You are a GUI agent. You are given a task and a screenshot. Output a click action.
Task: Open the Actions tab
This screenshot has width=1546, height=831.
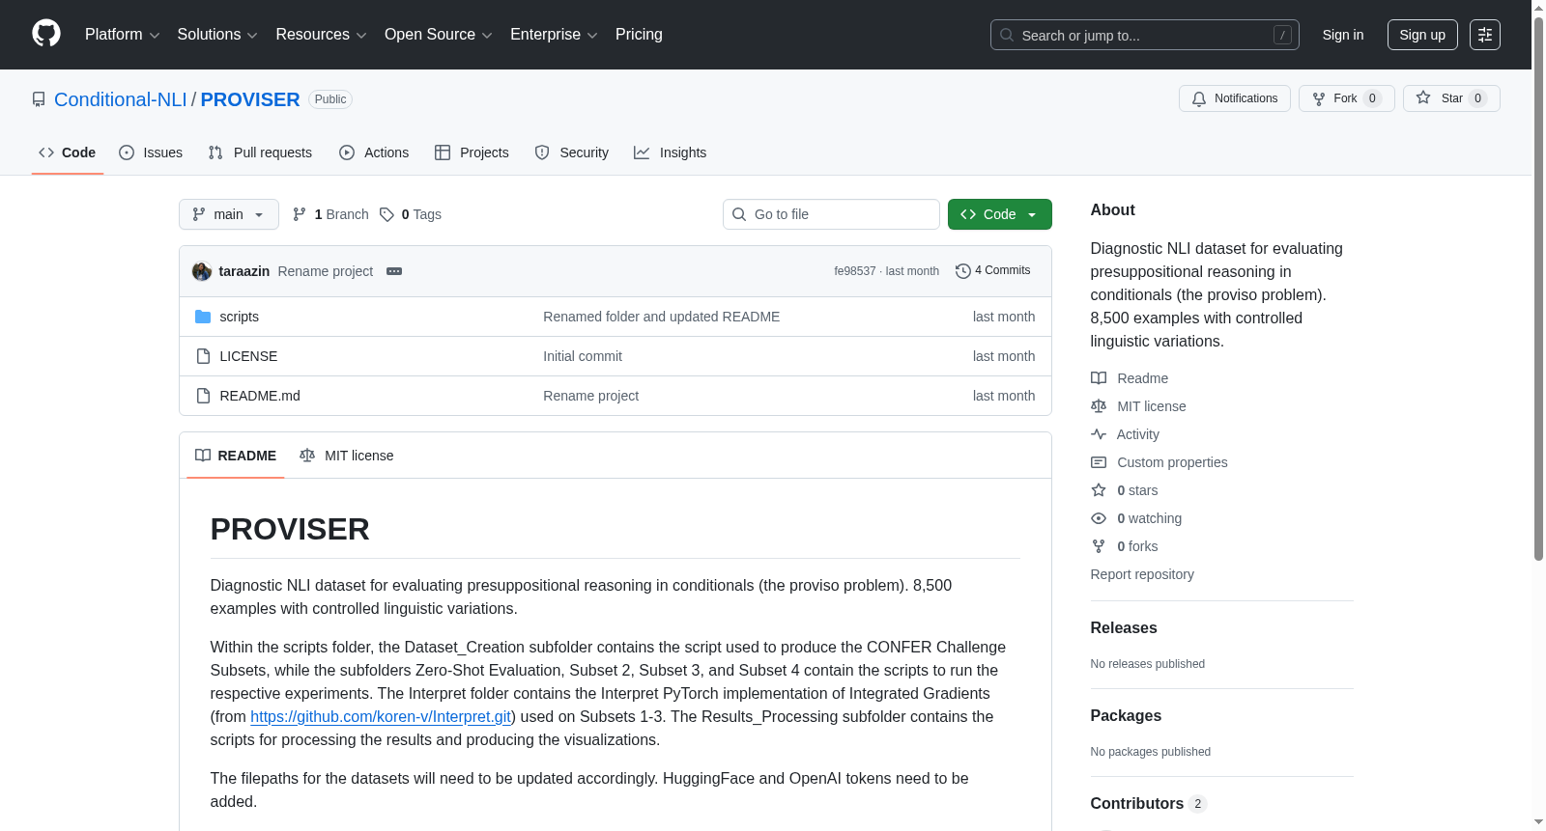pyautogui.click(x=374, y=152)
